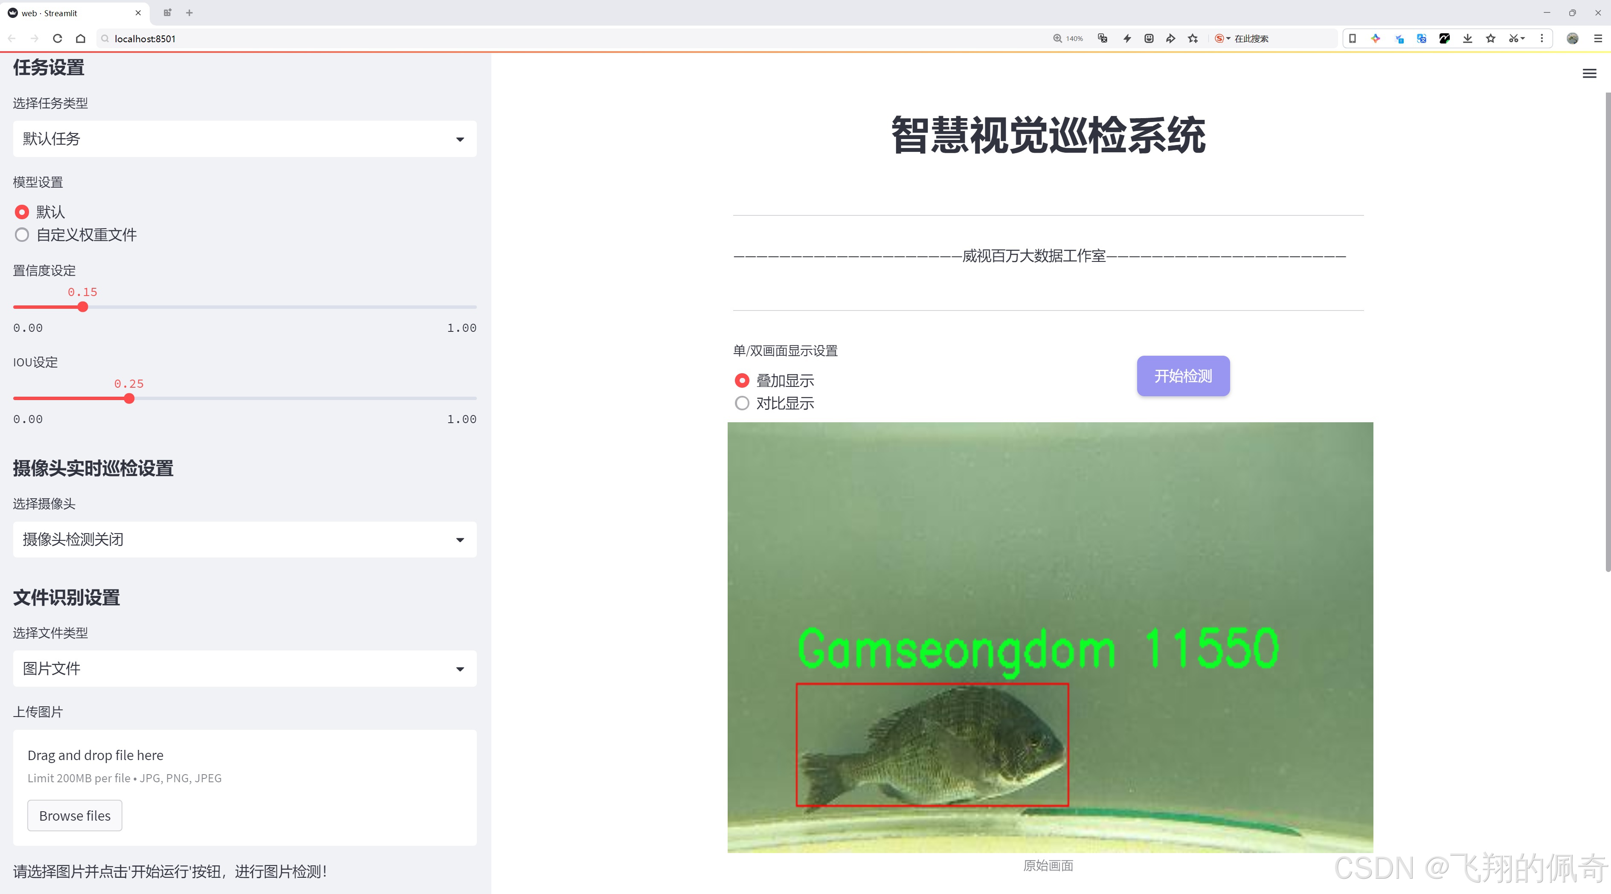Open the browser profile avatar
The image size is (1611, 894).
(1572, 38)
